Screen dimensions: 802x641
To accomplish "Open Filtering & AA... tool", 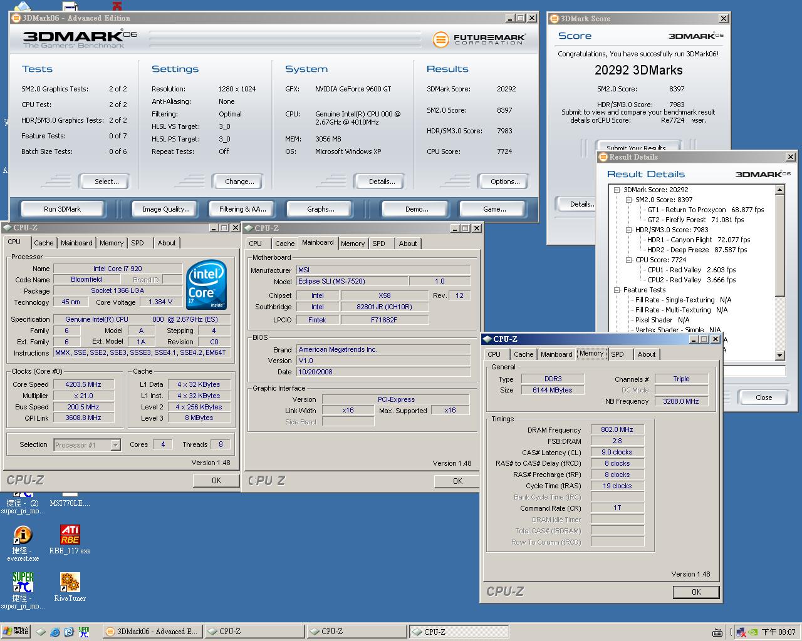I will pos(242,209).
